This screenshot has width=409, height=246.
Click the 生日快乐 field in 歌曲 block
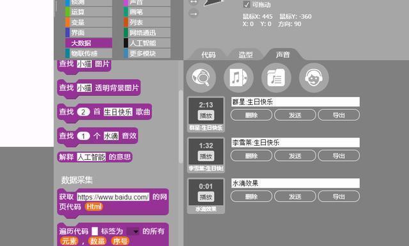118,112
